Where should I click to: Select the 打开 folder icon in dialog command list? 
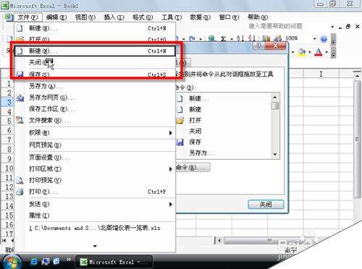[x=180, y=120]
